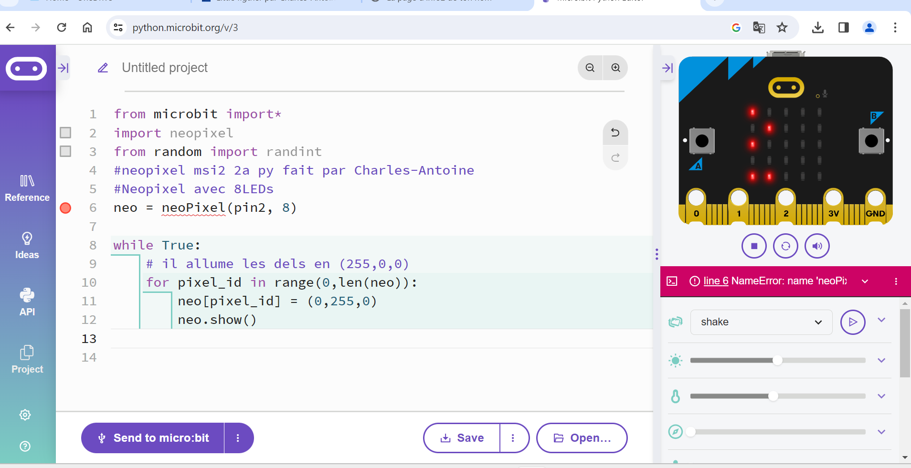Reload the browser page

pyautogui.click(x=62, y=28)
